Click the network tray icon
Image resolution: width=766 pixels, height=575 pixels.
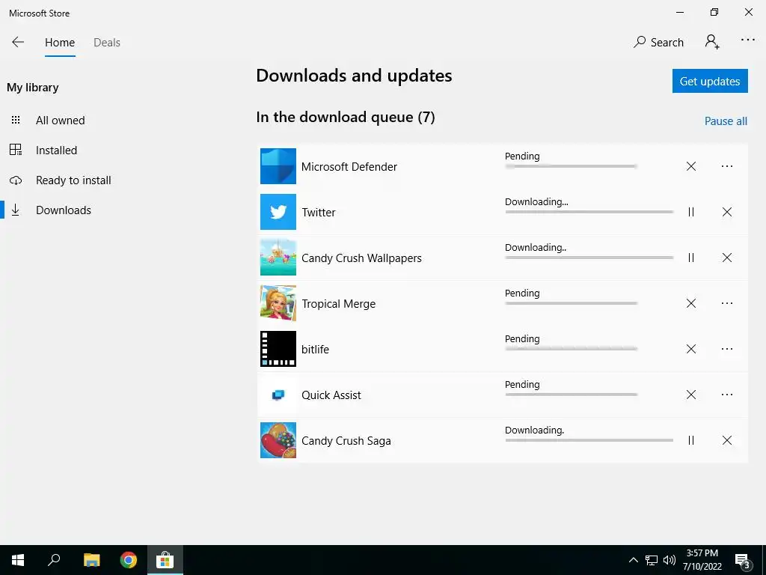[x=652, y=560]
